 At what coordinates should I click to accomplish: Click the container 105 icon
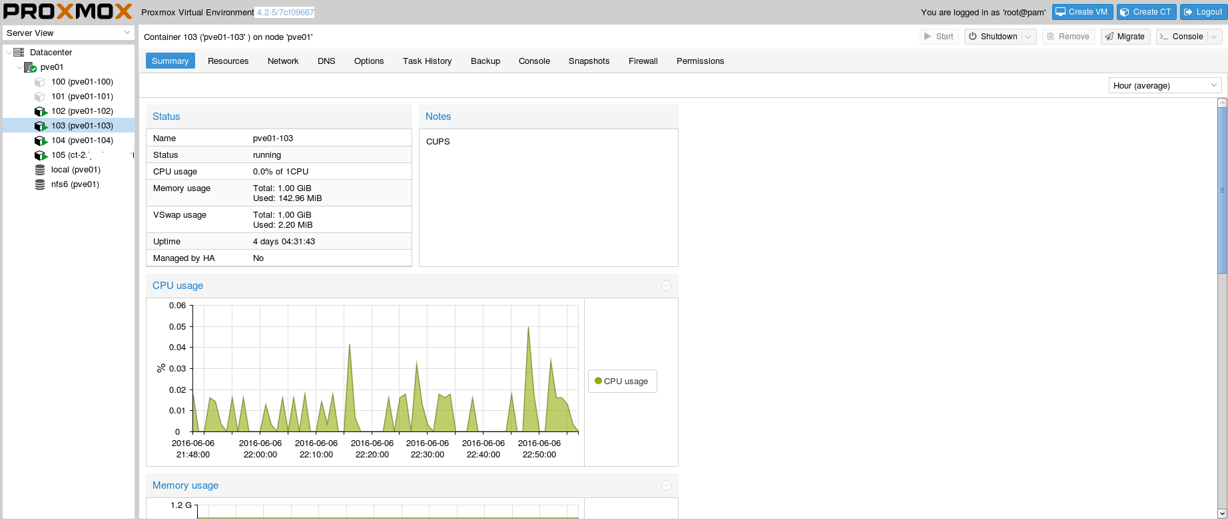[x=41, y=155]
